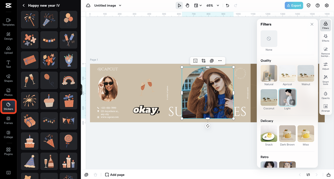This screenshot has width=334, height=179.
Task: Open Remove background tool
Action: [x=325, y=52]
